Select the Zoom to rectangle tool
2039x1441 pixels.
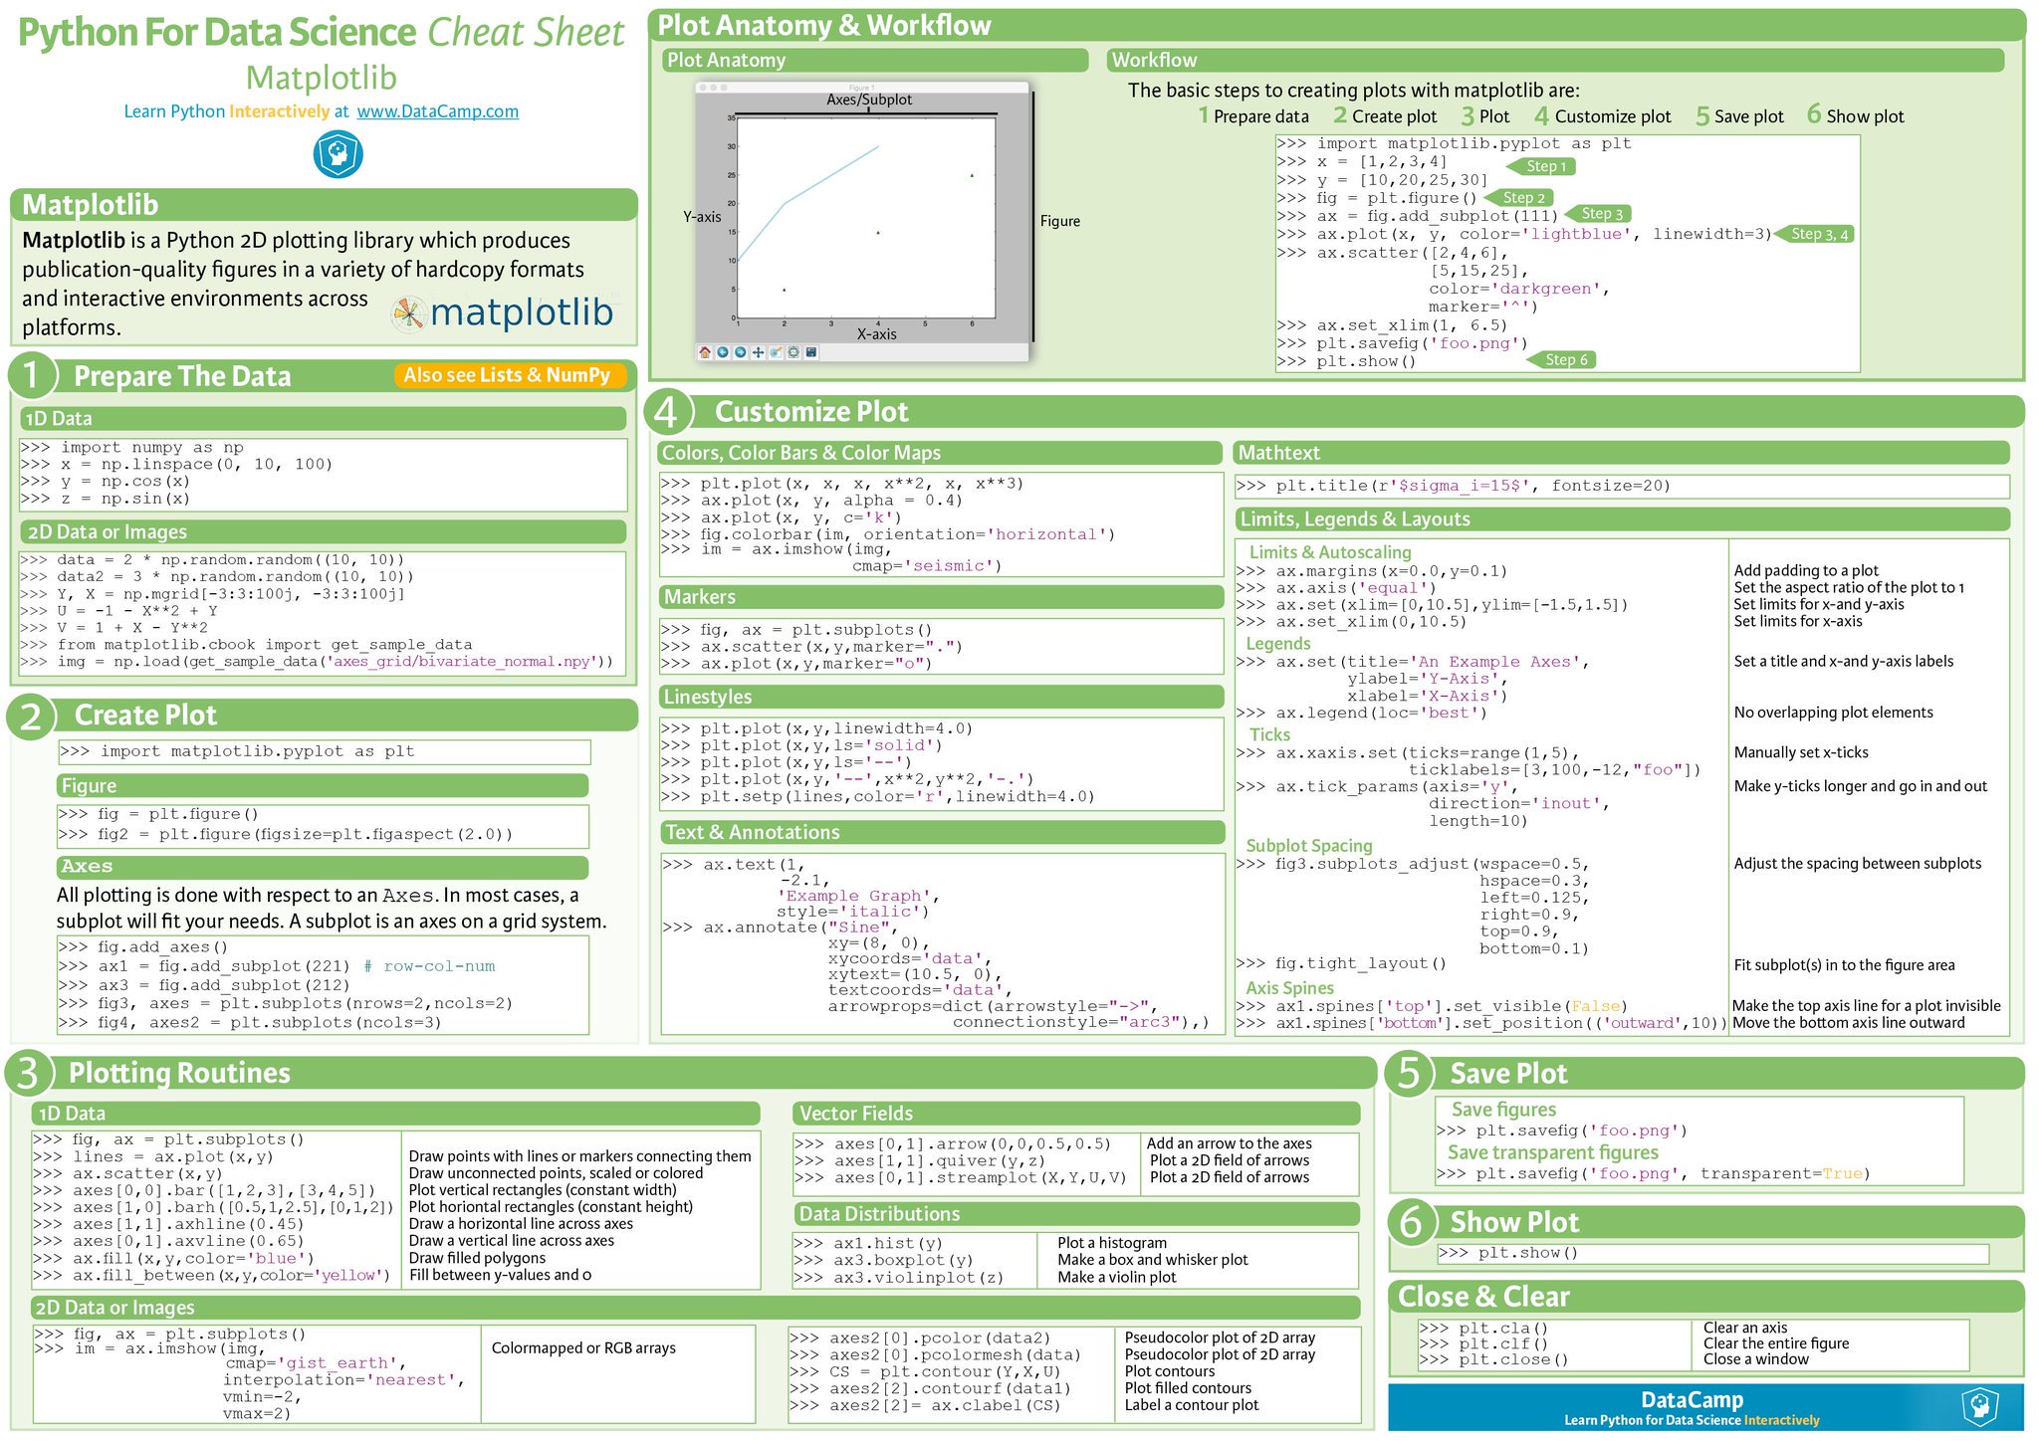pos(776,352)
